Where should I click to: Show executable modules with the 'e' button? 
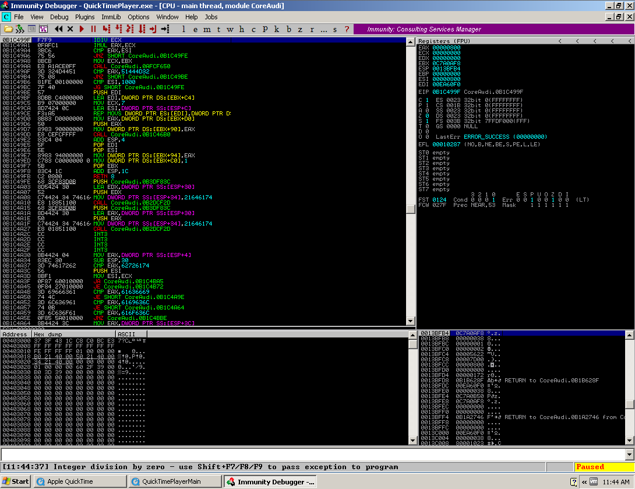(x=196, y=29)
